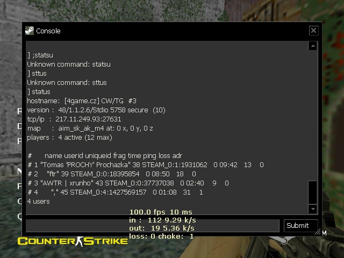Submit the console command
The height and width of the screenshot is (258, 344).
click(x=301, y=226)
